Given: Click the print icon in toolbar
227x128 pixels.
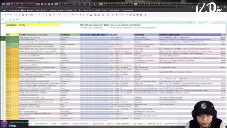Looking at the screenshot, I should 23,15.
